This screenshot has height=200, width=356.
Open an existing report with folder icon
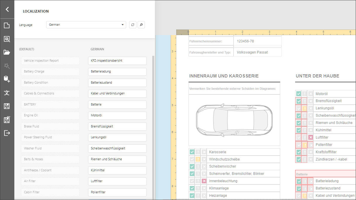tap(7, 52)
